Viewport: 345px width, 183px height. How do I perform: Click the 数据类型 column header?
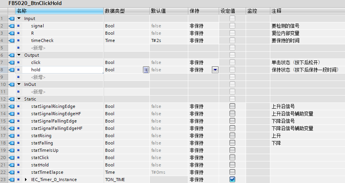pyautogui.click(x=127, y=11)
